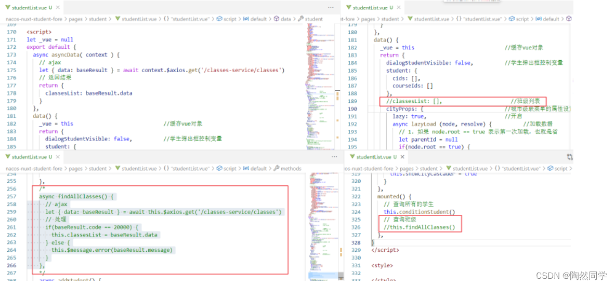
Task: Click 'this.$message.error(baseResult.message)' line
Action: [112, 250]
